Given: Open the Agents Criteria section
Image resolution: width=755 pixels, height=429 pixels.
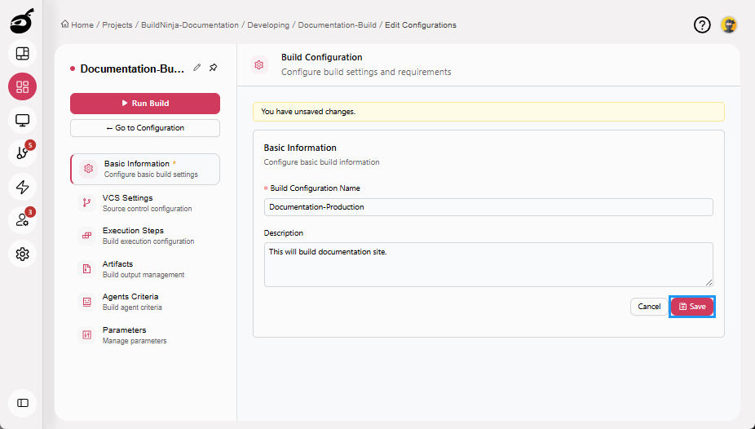Looking at the screenshot, I should coord(145,302).
